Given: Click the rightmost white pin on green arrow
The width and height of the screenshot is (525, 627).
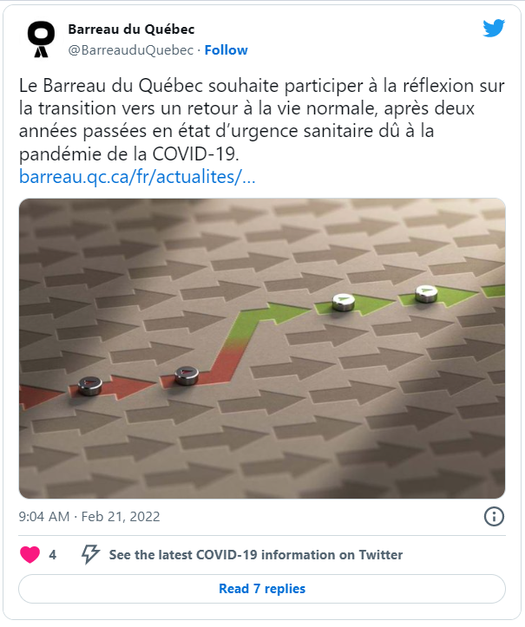Looking at the screenshot, I should (x=426, y=294).
